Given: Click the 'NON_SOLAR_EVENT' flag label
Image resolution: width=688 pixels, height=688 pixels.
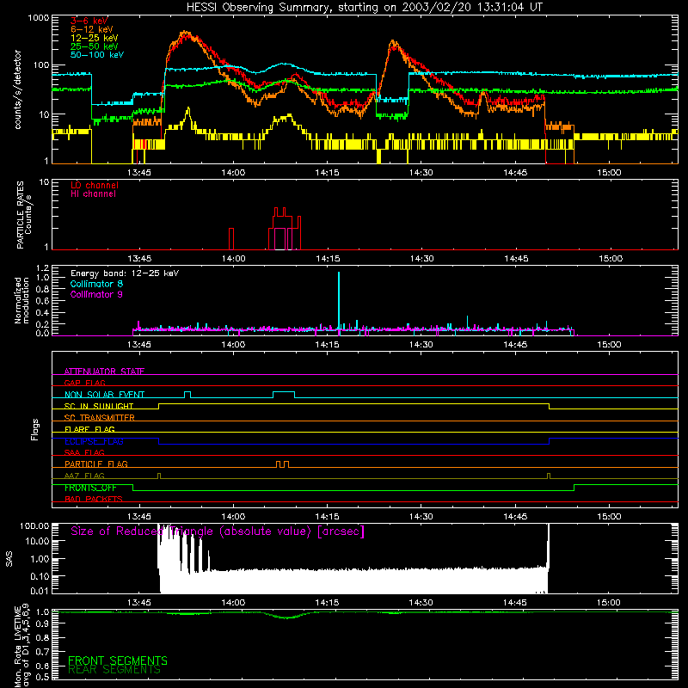Looking at the screenshot, I should pos(104,395).
